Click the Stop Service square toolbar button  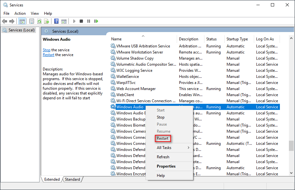(81, 21)
